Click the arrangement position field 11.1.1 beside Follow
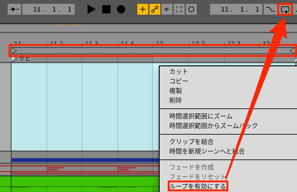Viewport: 297px width, 192px height. 49,9
